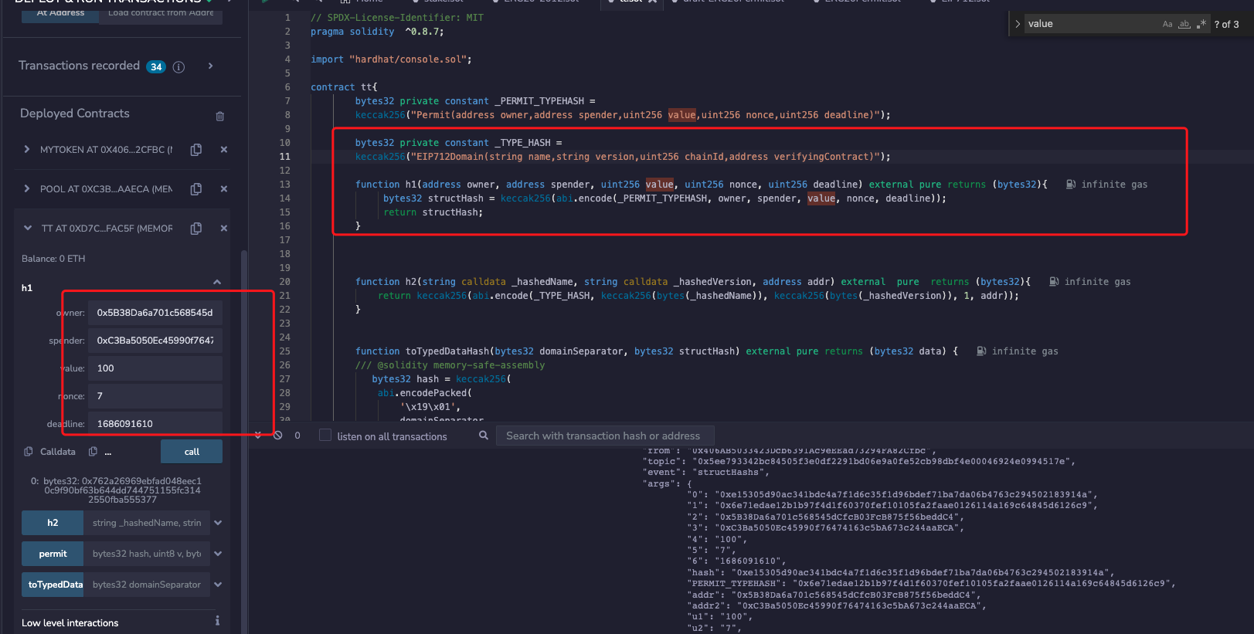Collapse the terminal panel chevron

pos(257,436)
